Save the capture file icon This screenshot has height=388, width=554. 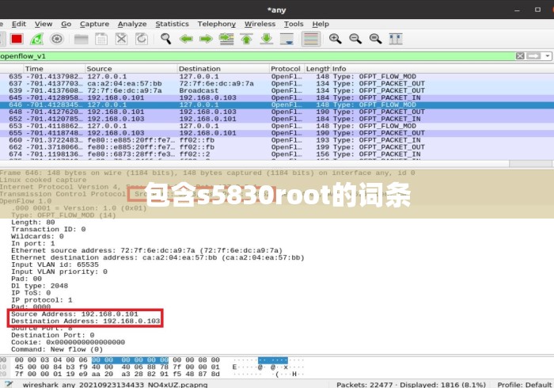point(101,39)
